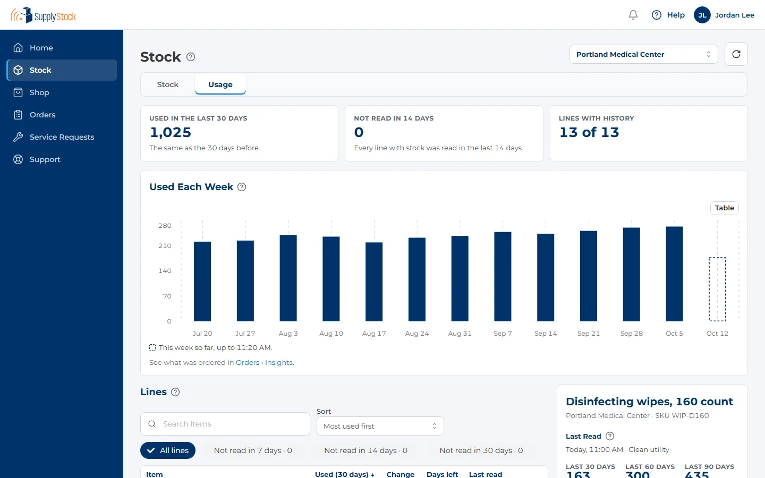The image size is (765, 478).
Task: Click the Help question mark icon
Action: coord(657,15)
